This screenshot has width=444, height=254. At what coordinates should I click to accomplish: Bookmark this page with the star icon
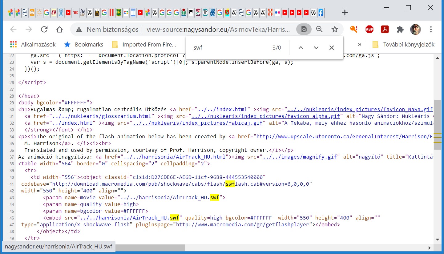point(335,29)
